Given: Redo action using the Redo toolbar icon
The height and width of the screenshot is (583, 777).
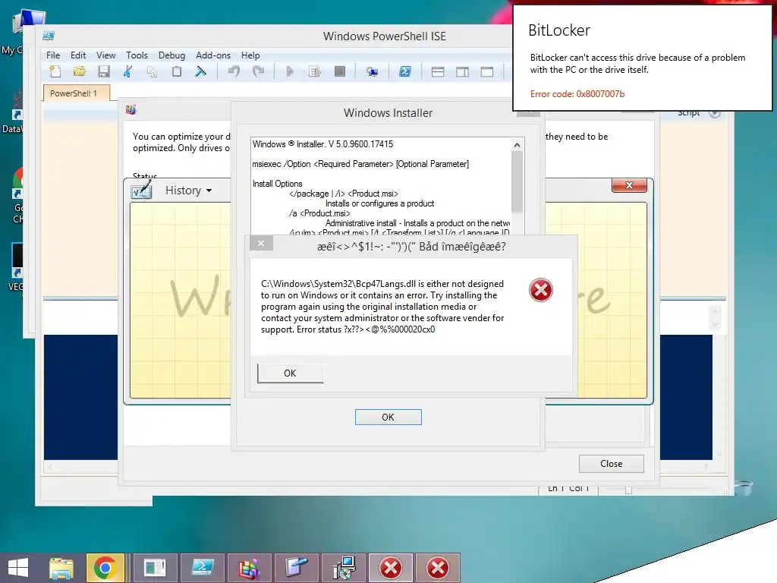Looking at the screenshot, I should tap(258, 72).
